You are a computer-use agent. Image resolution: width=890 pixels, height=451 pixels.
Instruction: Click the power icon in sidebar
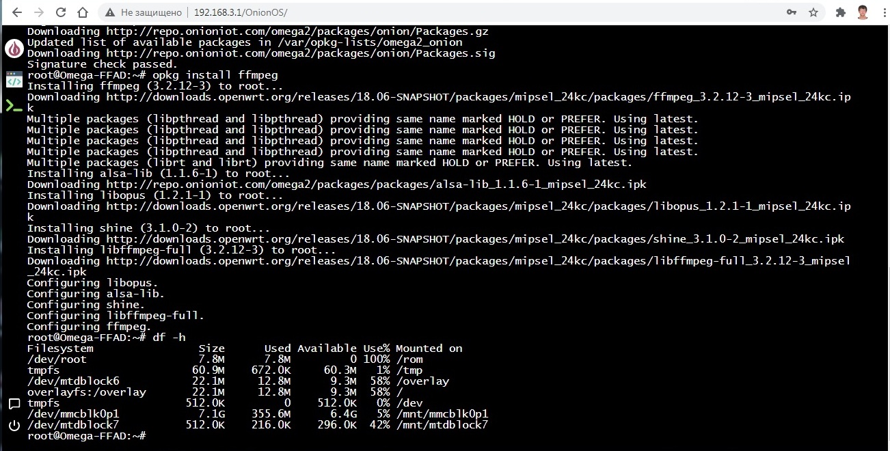pyautogui.click(x=14, y=426)
